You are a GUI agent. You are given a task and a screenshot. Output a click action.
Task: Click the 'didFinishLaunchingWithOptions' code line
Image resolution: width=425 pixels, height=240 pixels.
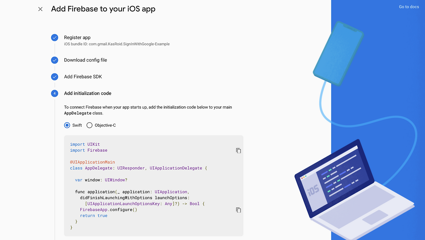(x=135, y=198)
